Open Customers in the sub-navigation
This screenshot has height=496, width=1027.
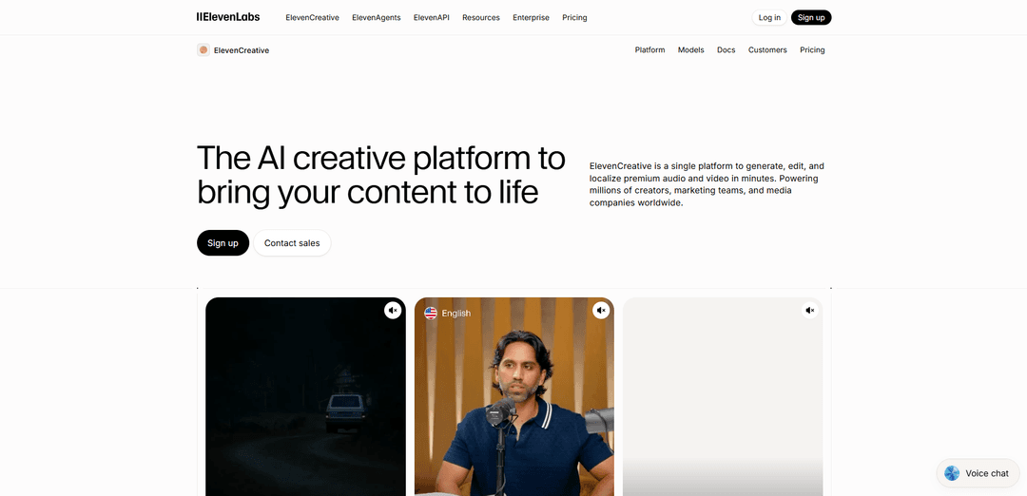pos(767,49)
